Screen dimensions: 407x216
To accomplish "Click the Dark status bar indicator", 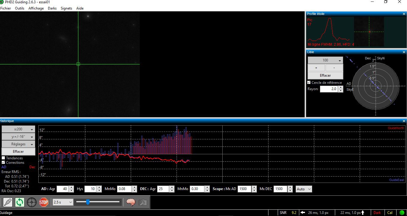I will coord(377,213).
